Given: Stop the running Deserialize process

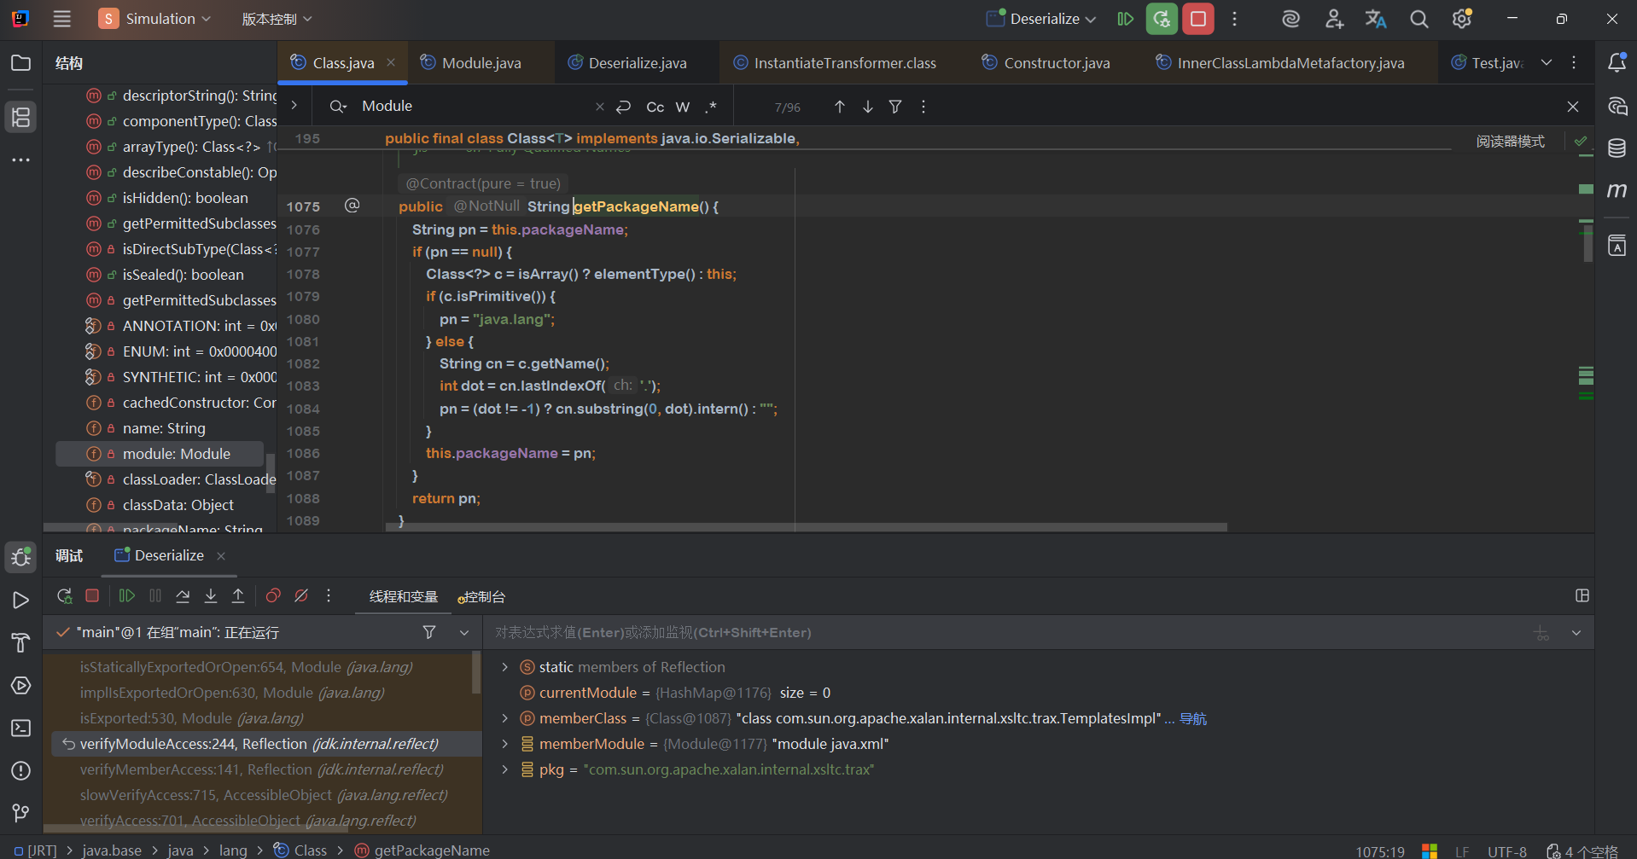Looking at the screenshot, I should tap(1198, 19).
